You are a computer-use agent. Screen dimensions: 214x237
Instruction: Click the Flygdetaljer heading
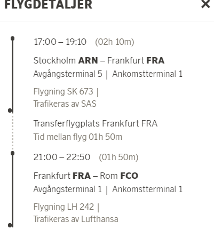click(x=48, y=4)
